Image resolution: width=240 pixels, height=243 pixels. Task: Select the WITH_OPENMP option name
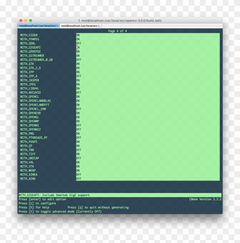[x=30, y=121]
